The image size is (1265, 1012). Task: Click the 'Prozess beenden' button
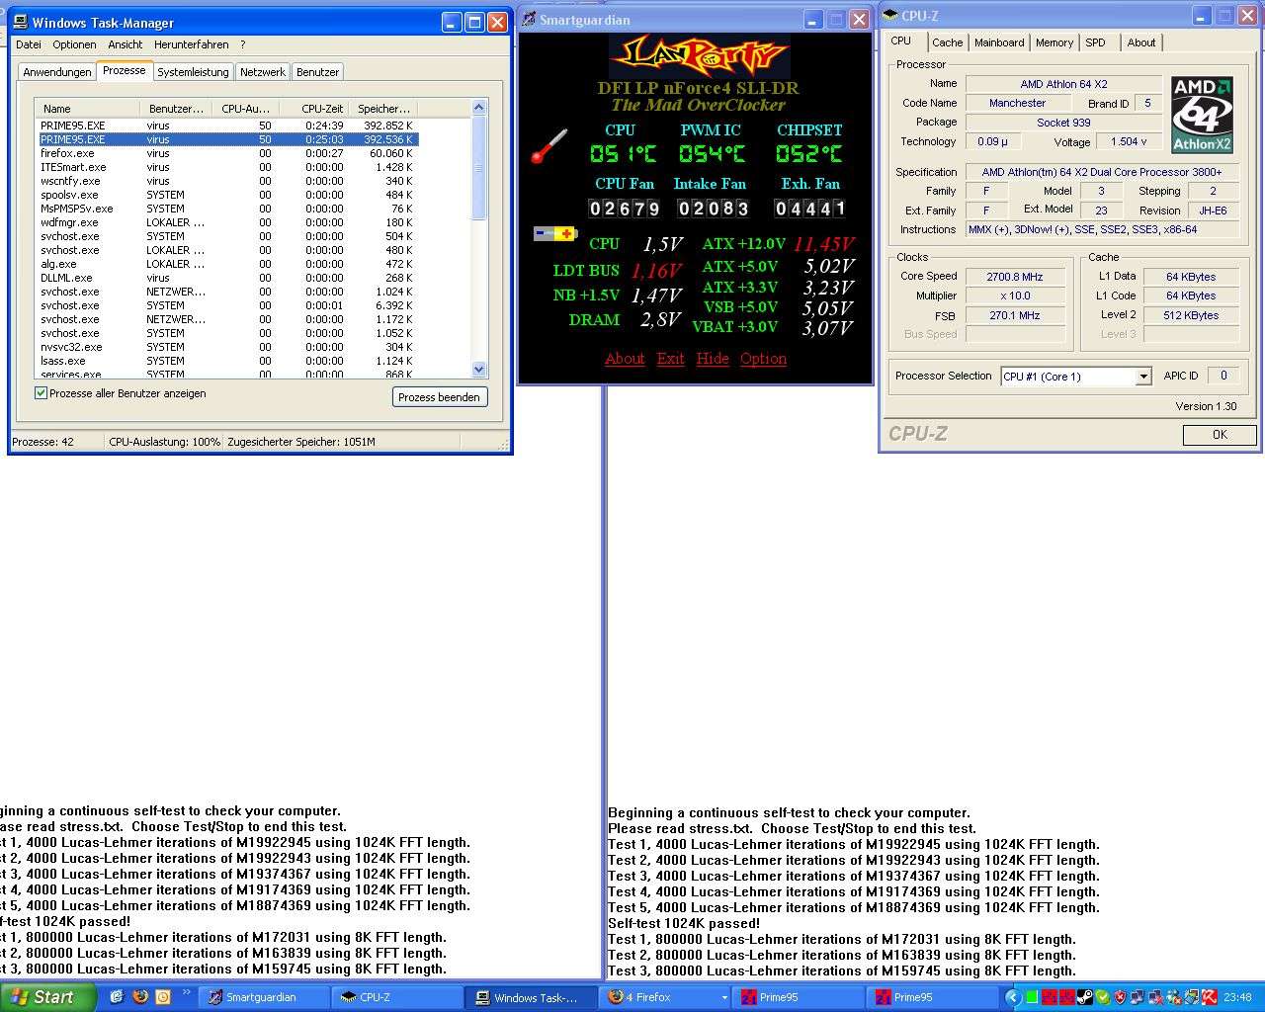(x=440, y=397)
